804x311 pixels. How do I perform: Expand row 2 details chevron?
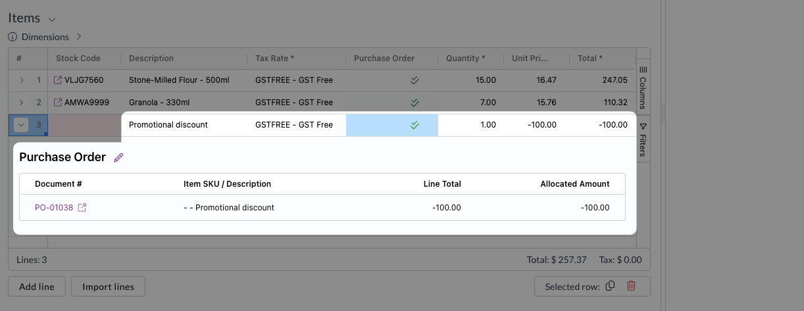pyautogui.click(x=21, y=103)
